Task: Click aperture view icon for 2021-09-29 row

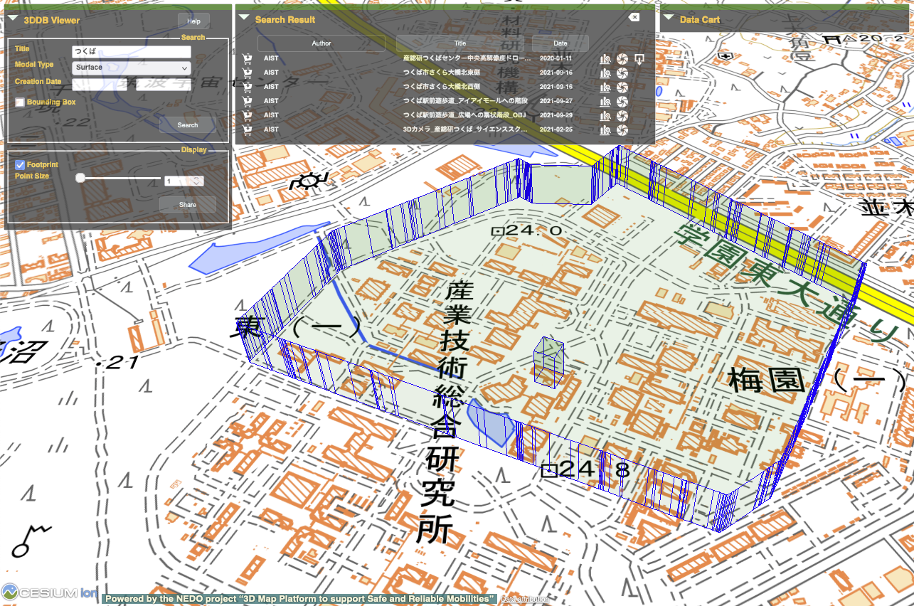Action: tap(622, 115)
